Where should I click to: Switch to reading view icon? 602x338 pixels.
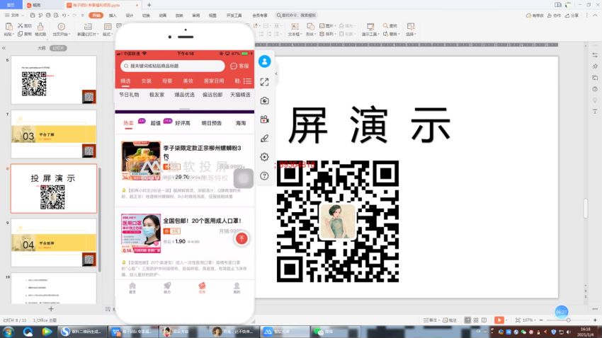coord(484,320)
